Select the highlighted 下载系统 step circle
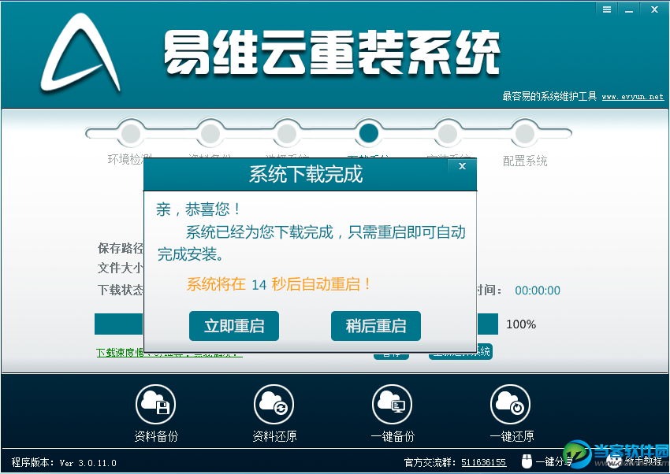Viewport: 670px width, 474px height. (369, 133)
